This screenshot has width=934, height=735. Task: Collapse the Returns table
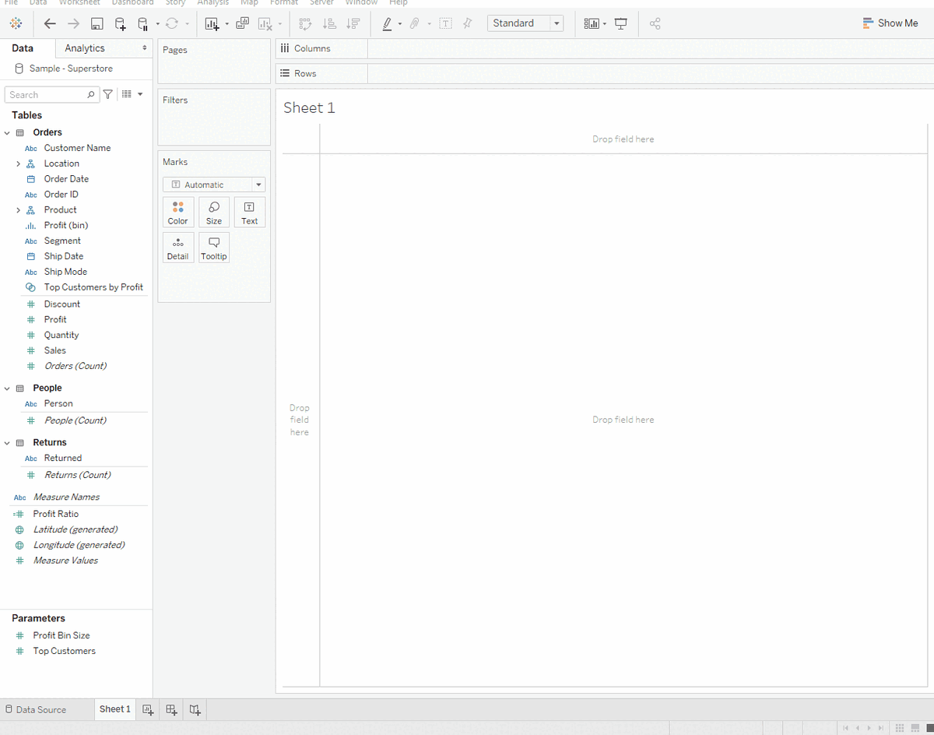pyautogui.click(x=7, y=443)
